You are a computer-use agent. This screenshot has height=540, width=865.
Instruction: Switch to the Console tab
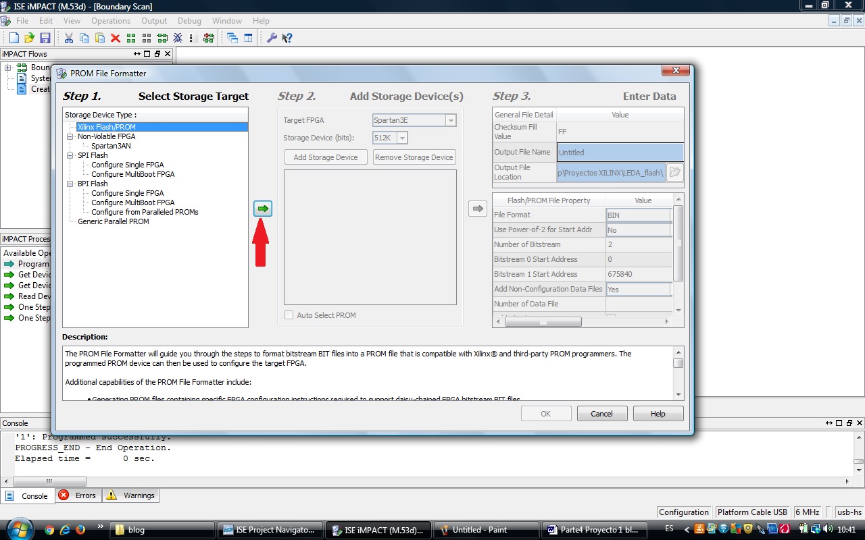[28, 495]
